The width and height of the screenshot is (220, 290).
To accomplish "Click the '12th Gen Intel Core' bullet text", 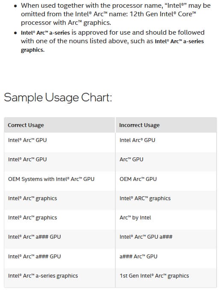I will pyautogui.click(x=163, y=14).
